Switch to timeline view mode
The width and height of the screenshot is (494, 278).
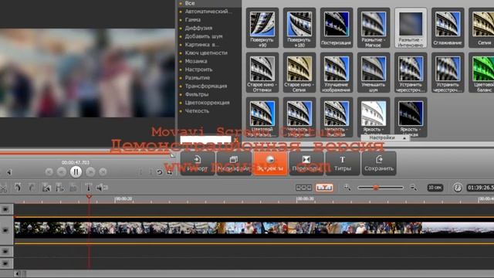coord(324,188)
